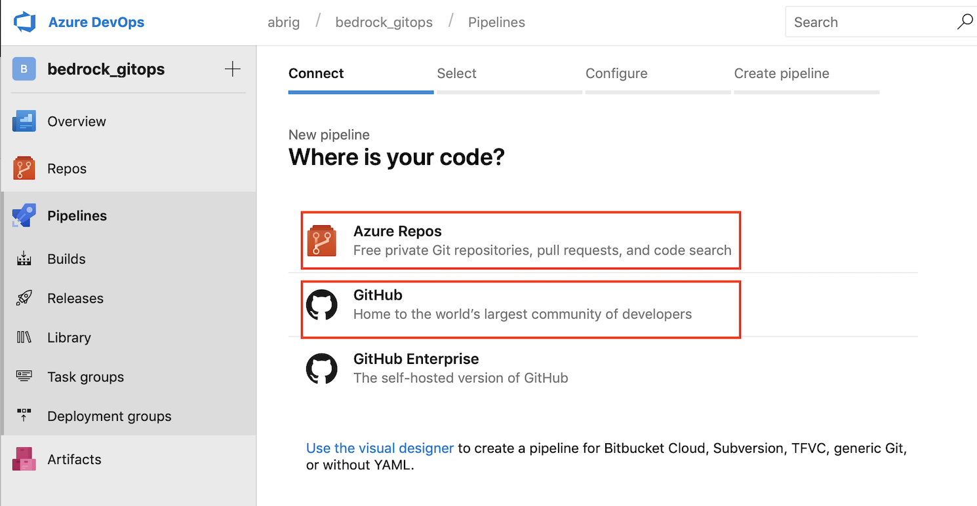The image size is (977, 506).
Task: Open the Artifacts section
Action: point(74,460)
